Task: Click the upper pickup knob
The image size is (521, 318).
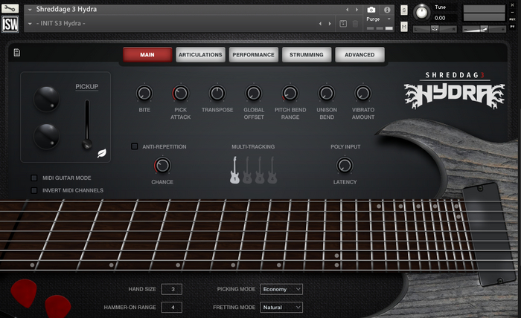Action: [46, 99]
